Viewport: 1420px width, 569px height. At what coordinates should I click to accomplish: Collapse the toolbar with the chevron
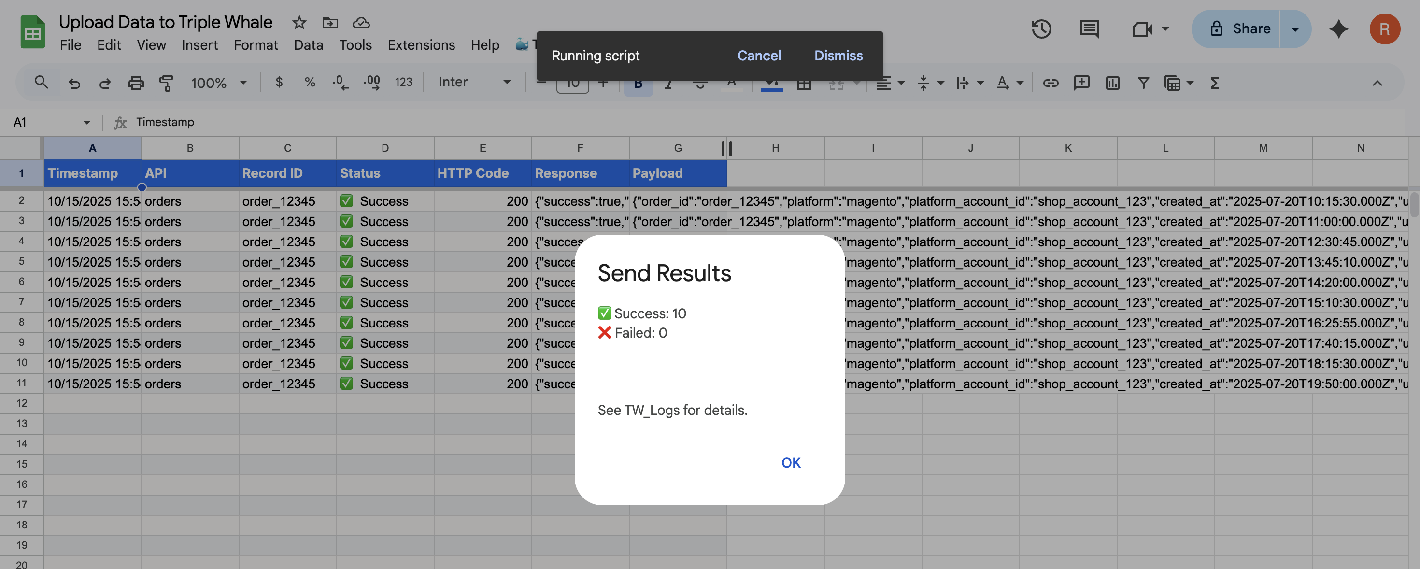coord(1377,83)
